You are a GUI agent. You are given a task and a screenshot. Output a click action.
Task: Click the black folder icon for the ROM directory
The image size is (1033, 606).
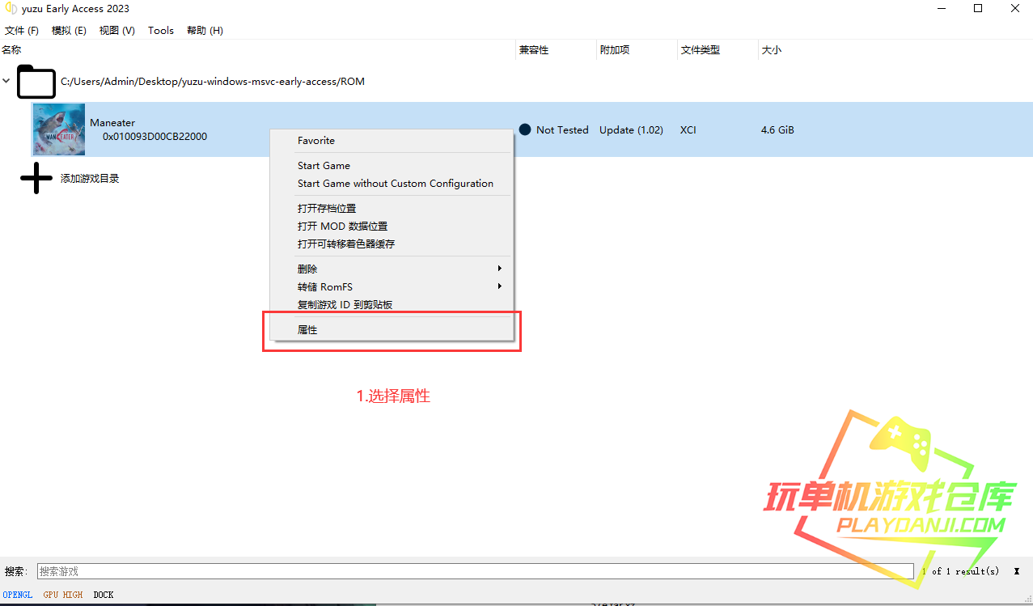click(x=36, y=82)
